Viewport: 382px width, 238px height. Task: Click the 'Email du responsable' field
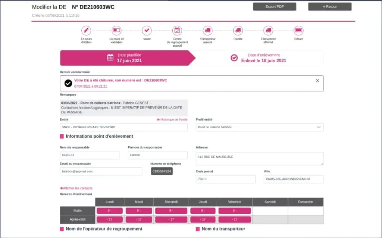click(x=101, y=172)
